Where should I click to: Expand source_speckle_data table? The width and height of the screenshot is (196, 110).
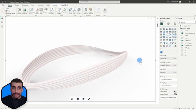(179, 26)
